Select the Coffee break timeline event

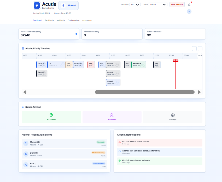[x=69, y=65]
